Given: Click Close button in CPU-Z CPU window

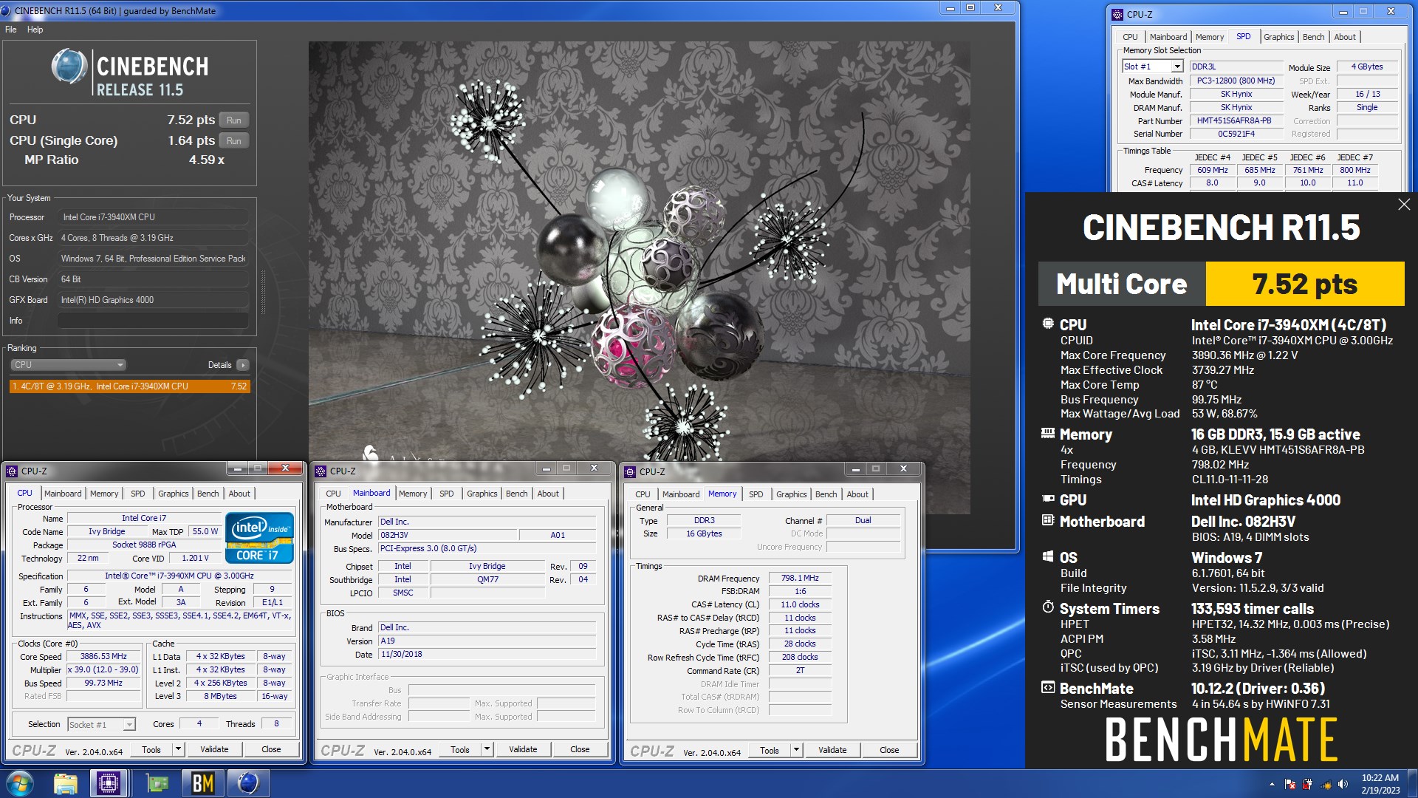Looking at the screenshot, I should coord(271,749).
